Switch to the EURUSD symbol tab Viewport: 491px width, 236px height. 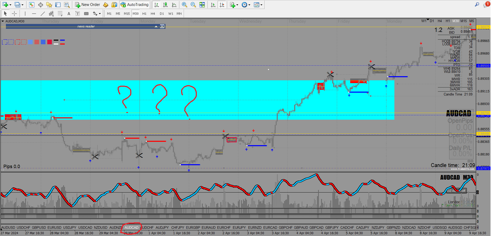pos(54,228)
